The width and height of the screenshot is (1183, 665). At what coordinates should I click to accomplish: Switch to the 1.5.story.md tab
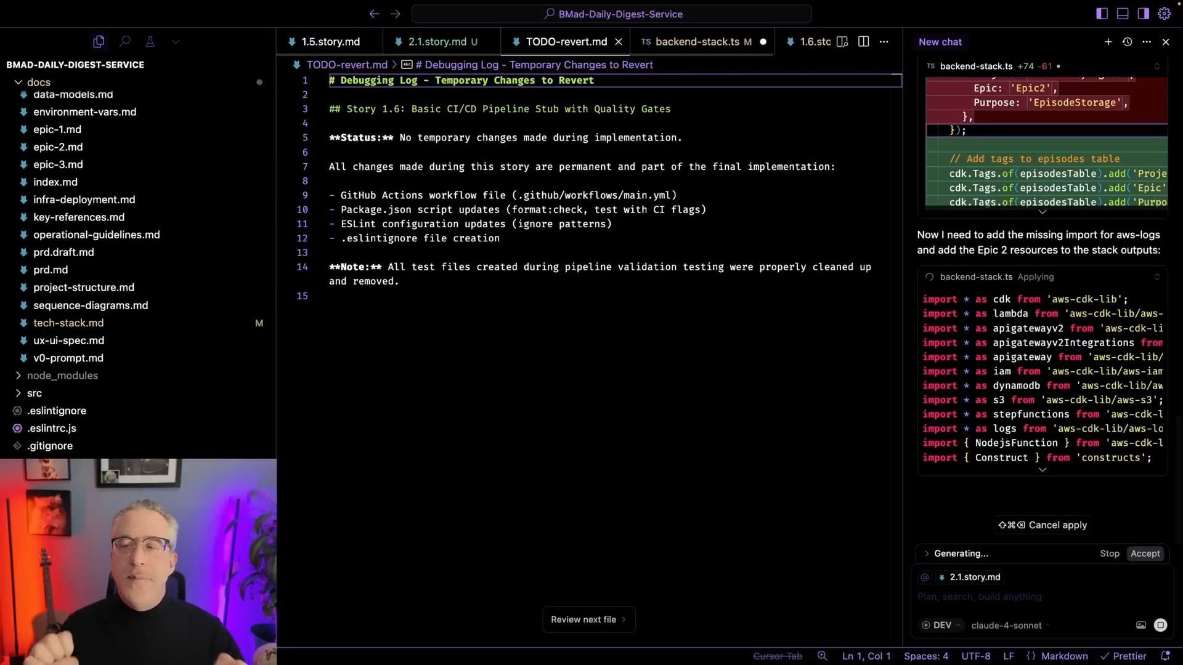(x=330, y=42)
